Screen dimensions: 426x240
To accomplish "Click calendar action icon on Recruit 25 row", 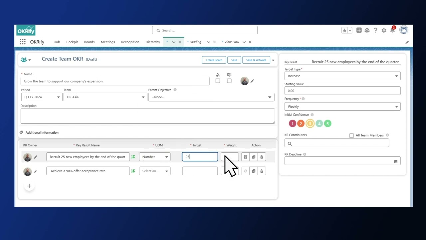I will point(245,157).
